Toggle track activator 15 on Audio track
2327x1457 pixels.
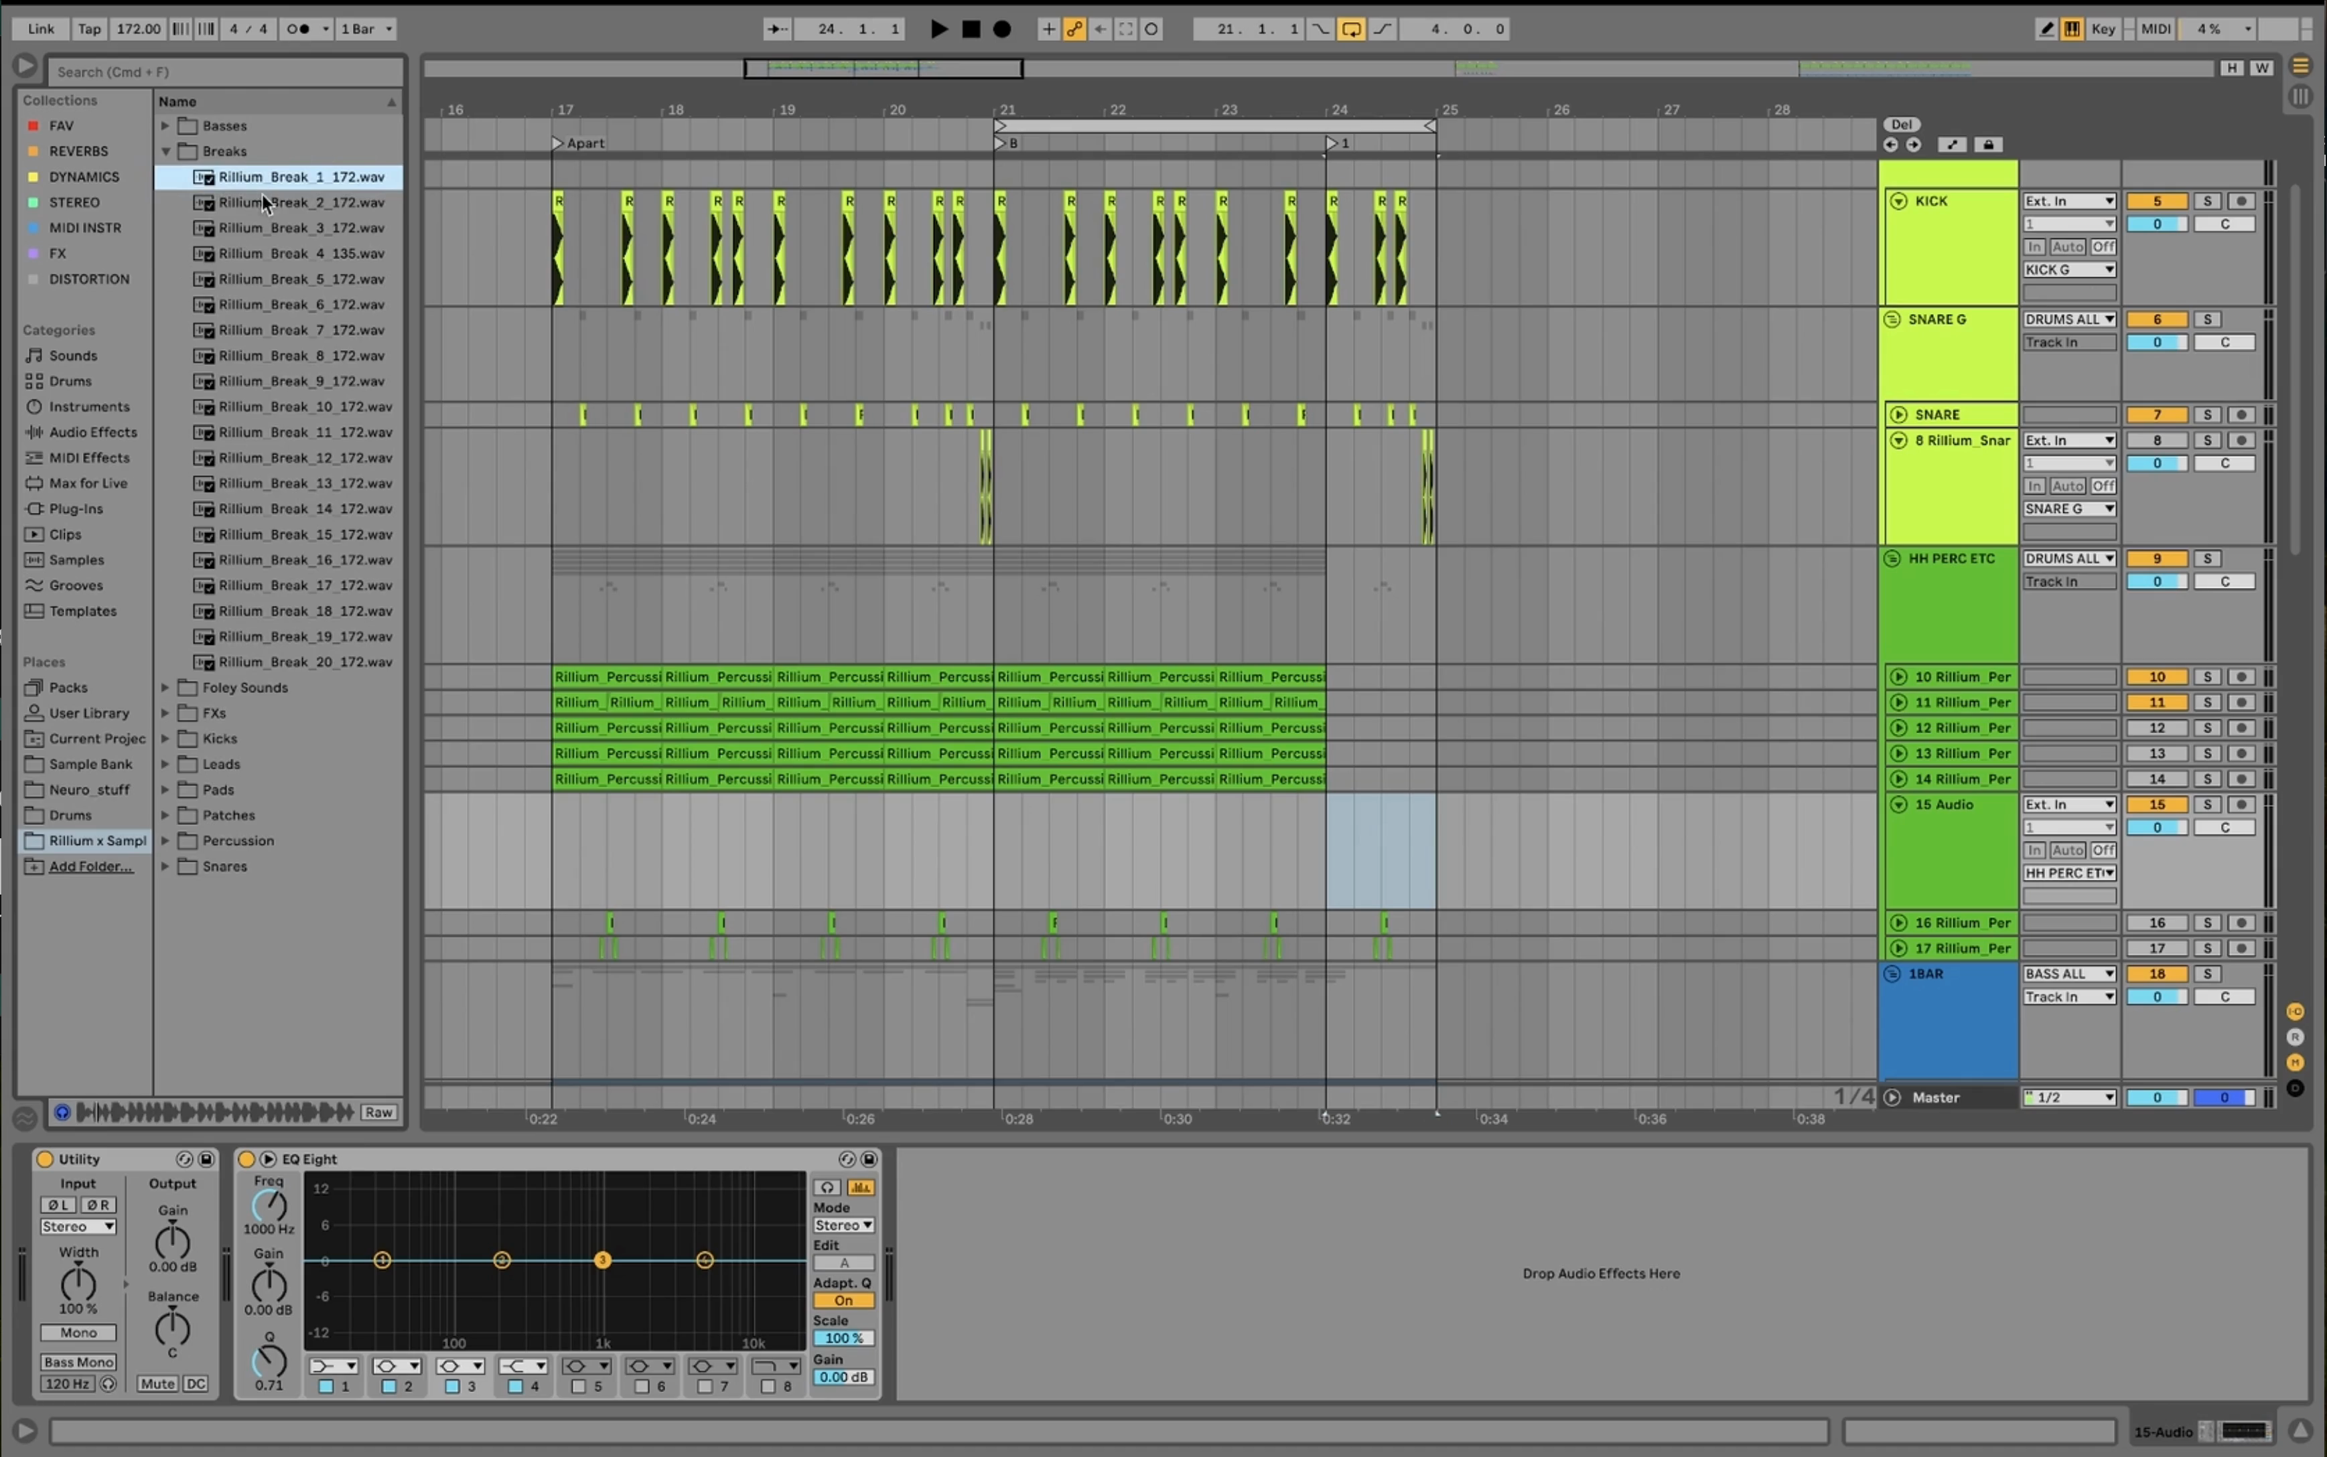coord(2156,803)
